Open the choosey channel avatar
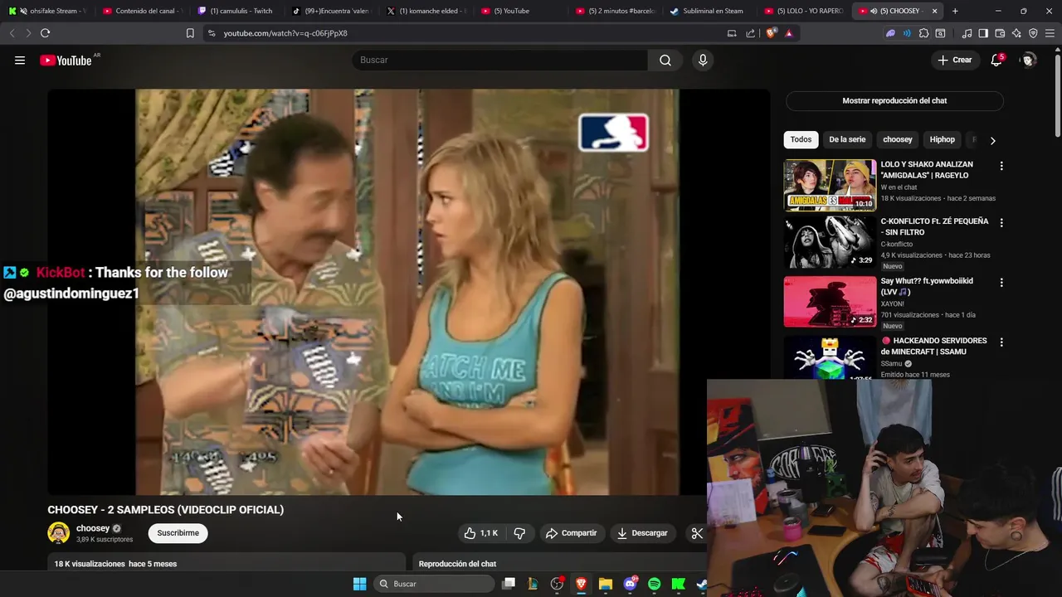Viewport: 1062px width, 597px height. pos(59,533)
